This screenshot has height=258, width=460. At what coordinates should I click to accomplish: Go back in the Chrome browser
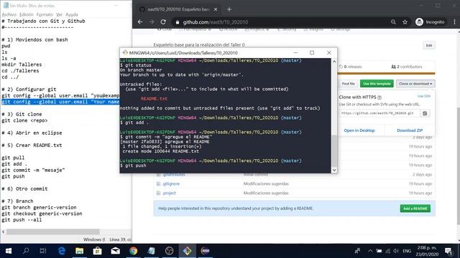click(x=140, y=22)
